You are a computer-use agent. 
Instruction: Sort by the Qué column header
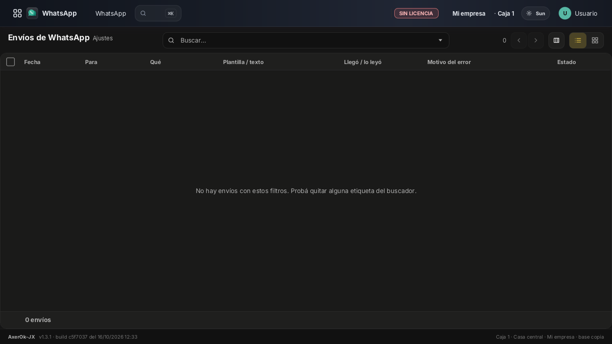point(155,62)
